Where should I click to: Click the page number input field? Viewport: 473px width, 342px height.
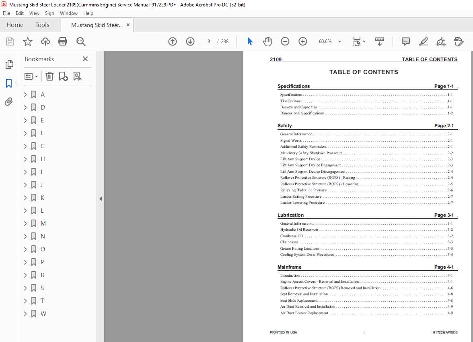tap(208, 41)
